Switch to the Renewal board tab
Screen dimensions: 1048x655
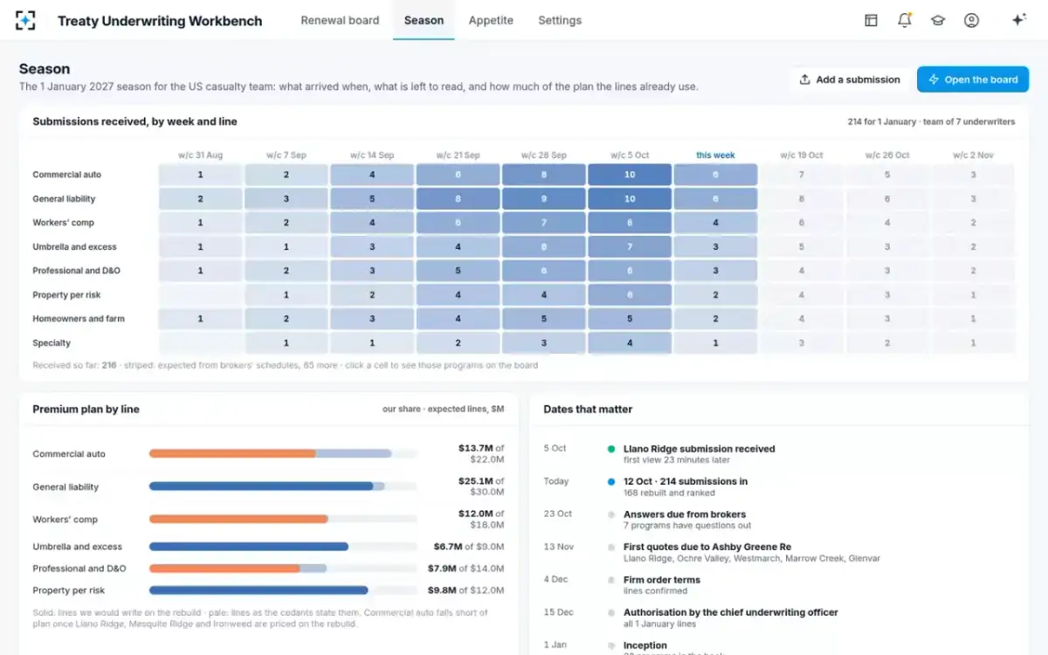coord(340,20)
